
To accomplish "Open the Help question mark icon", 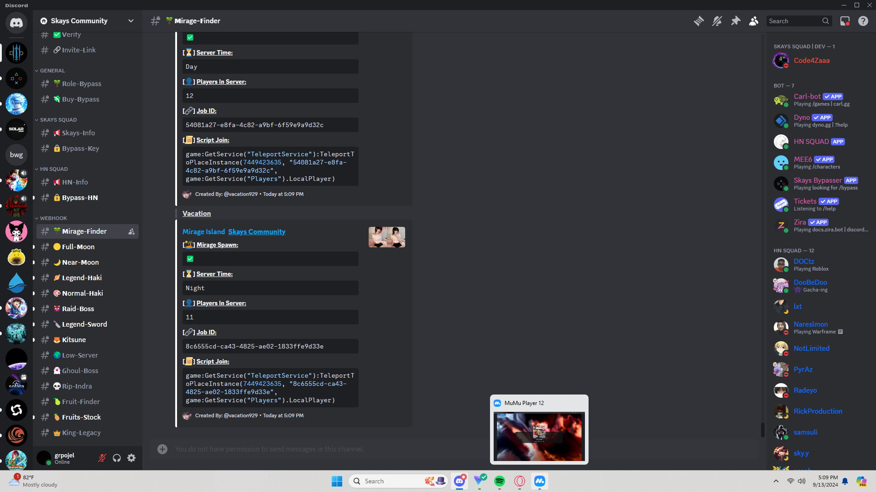I will 863,21.
